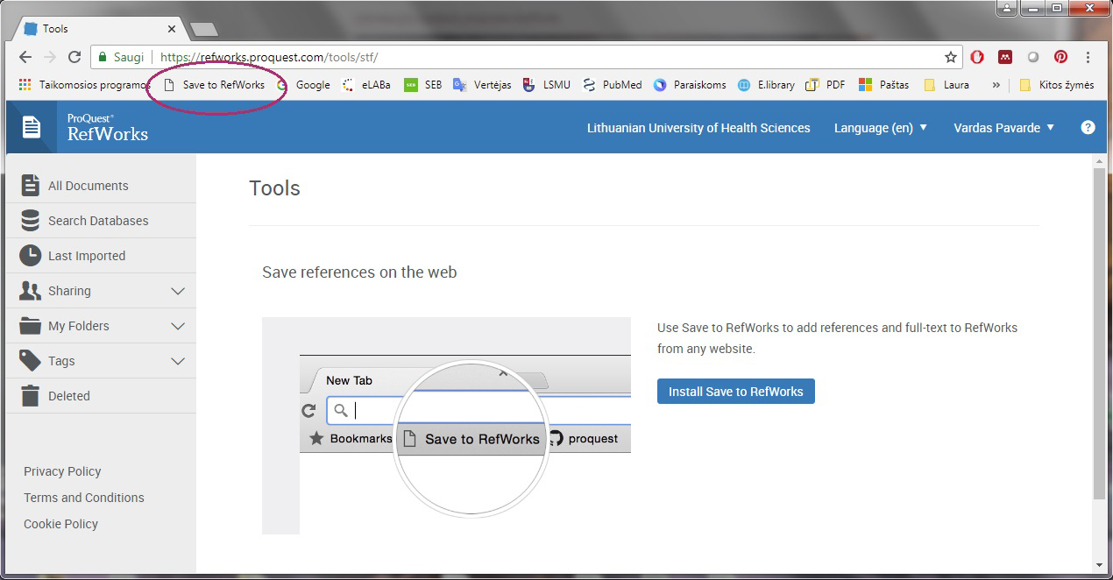Click the Opera extension icon
Viewport: 1113px width, 580px height.
click(x=976, y=57)
